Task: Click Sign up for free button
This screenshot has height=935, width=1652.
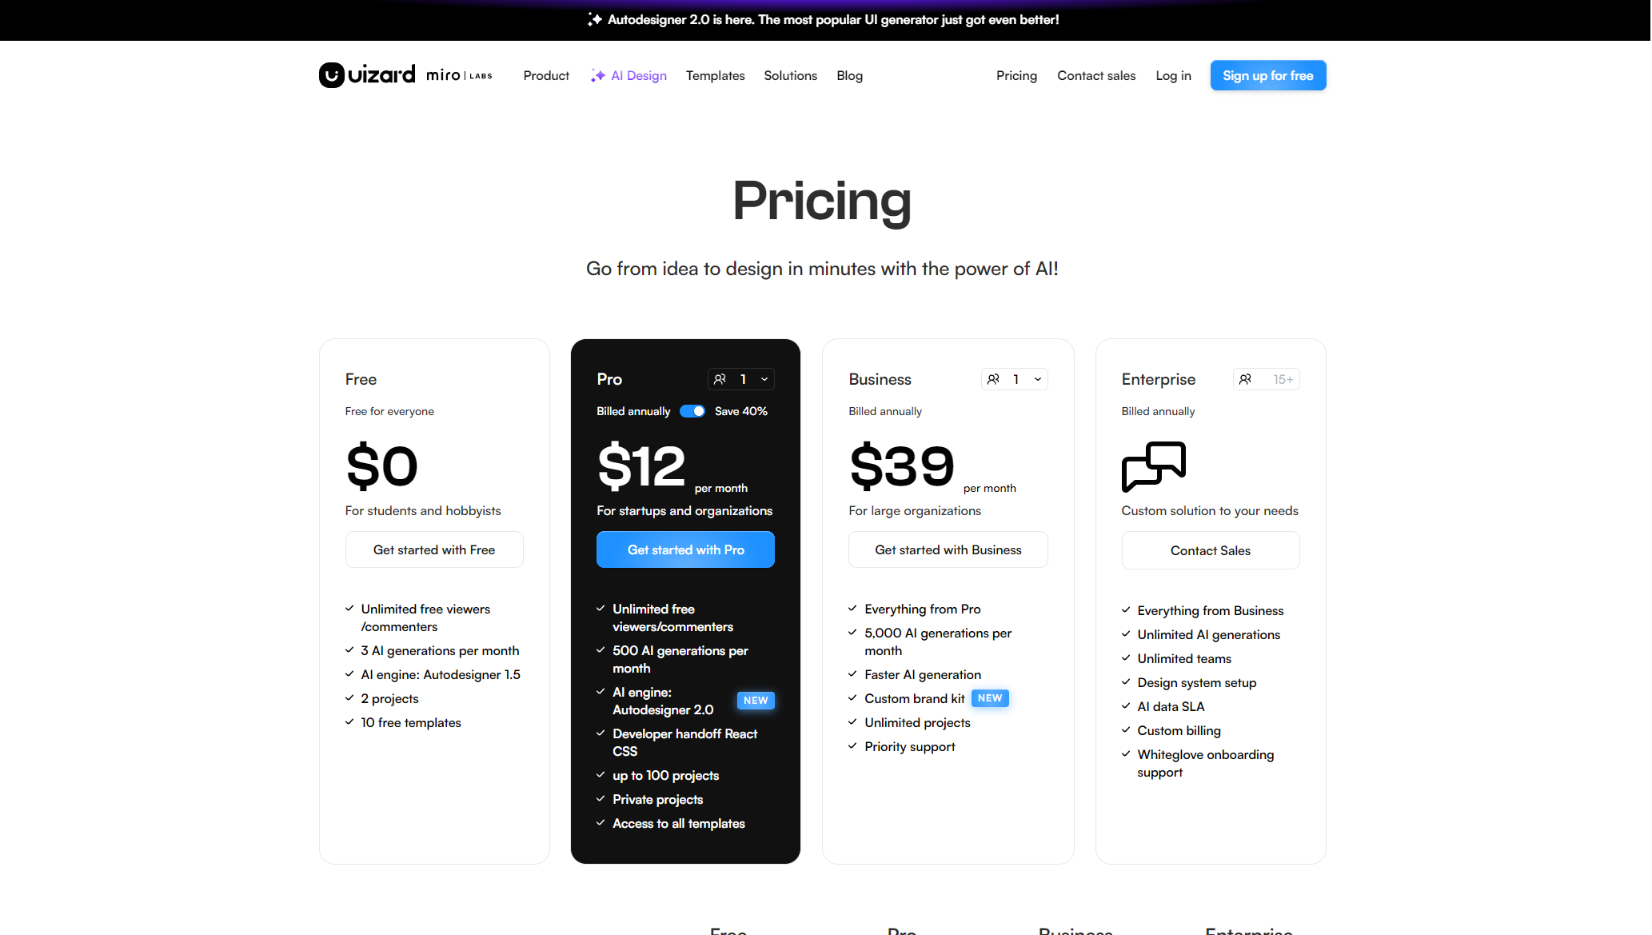Action: pyautogui.click(x=1267, y=75)
